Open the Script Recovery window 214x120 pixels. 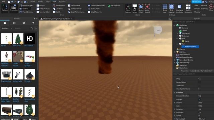click(x=95, y=12)
